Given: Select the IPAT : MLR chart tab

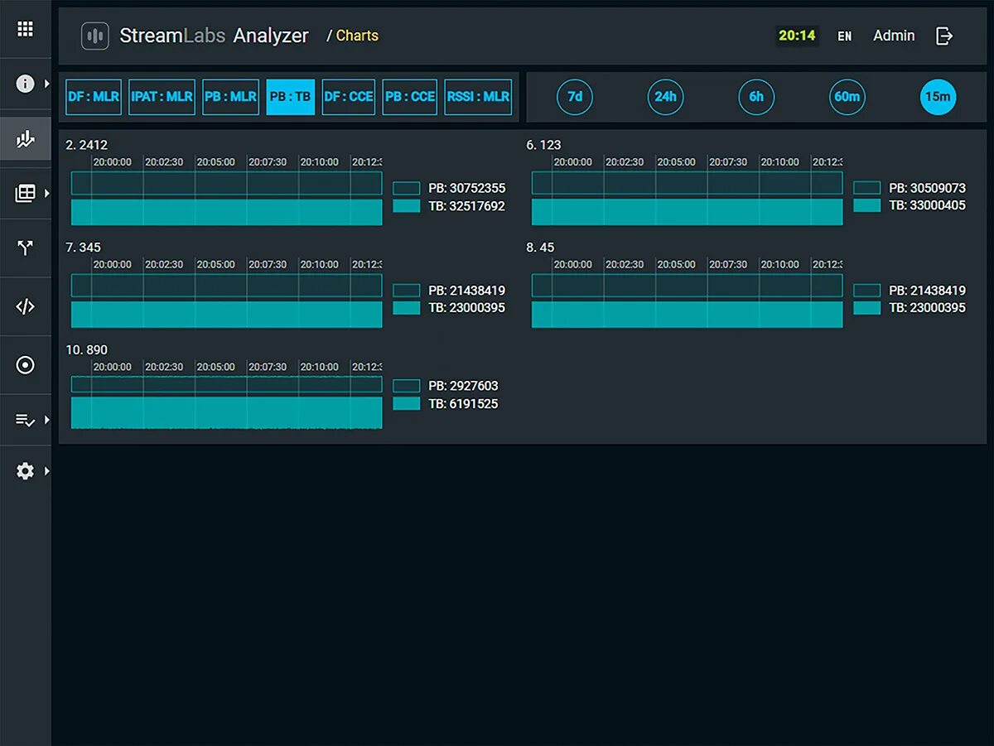Looking at the screenshot, I should pyautogui.click(x=162, y=97).
